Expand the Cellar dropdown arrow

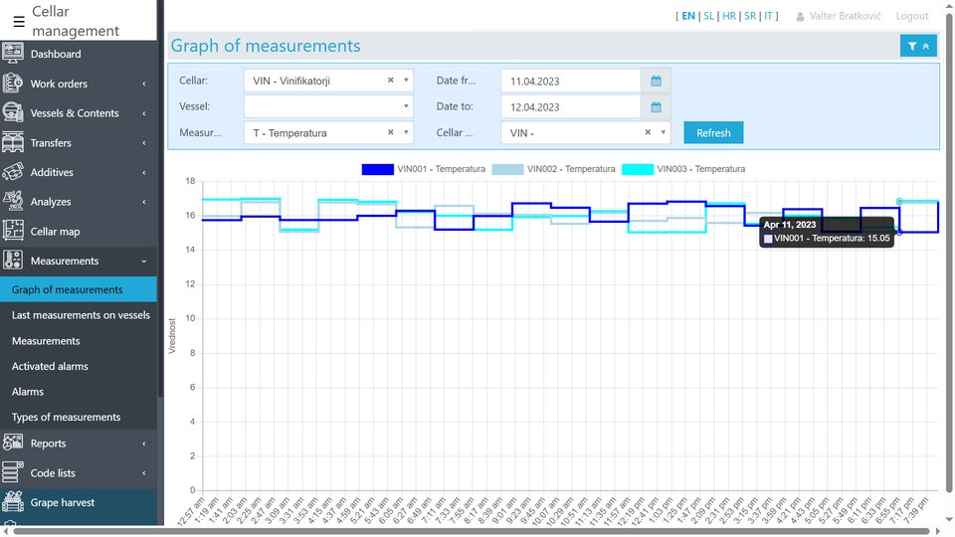point(406,81)
